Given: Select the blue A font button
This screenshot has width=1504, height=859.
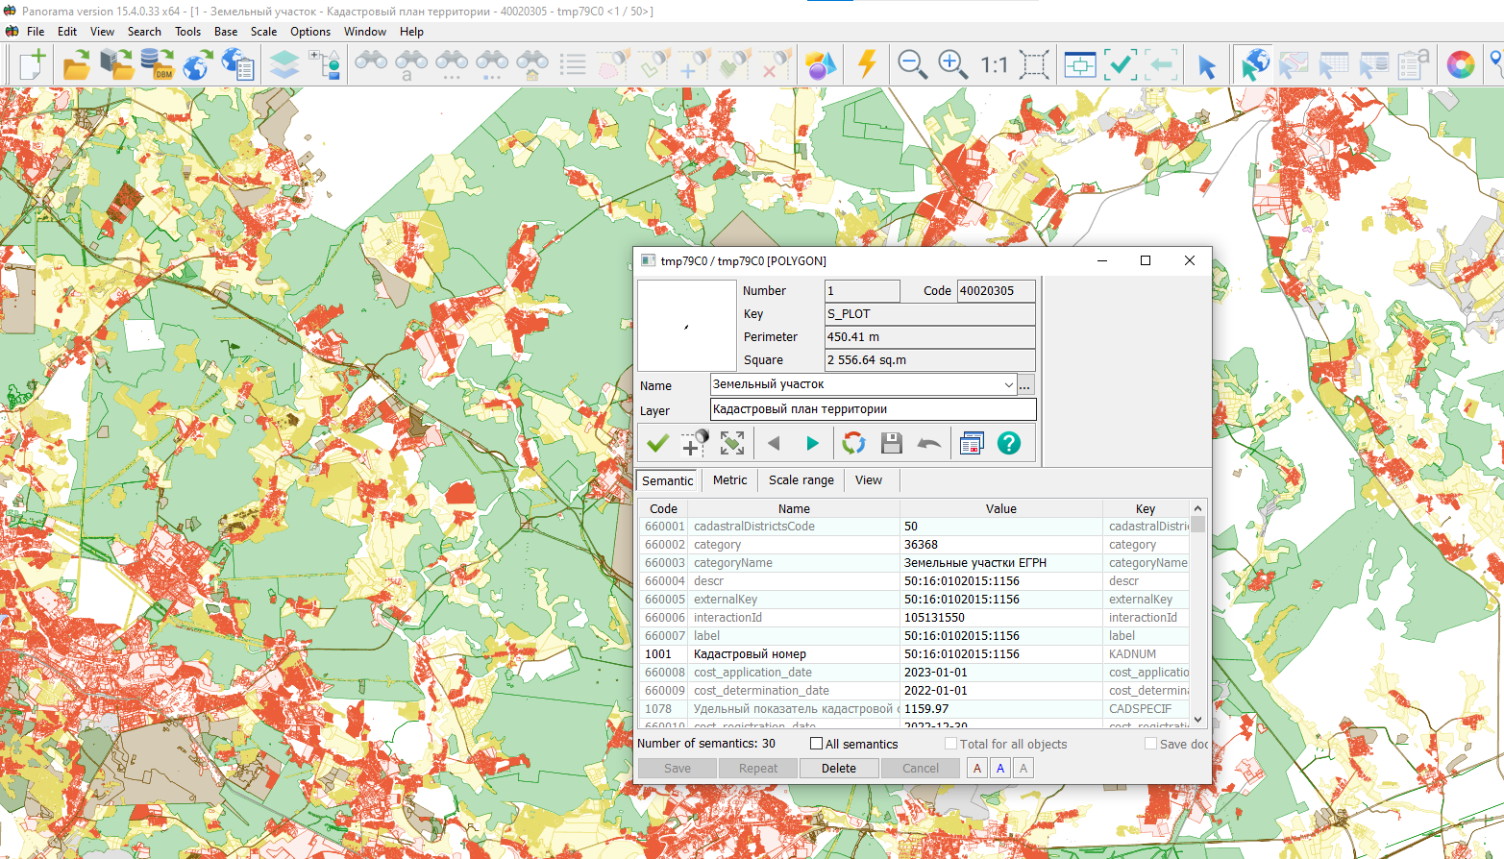Looking at the screenshot, I should (x=1000, y=768).
